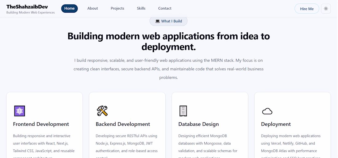Click the main headline about building web applications
This screenshot has width=338, height=158.
[169, 42]
